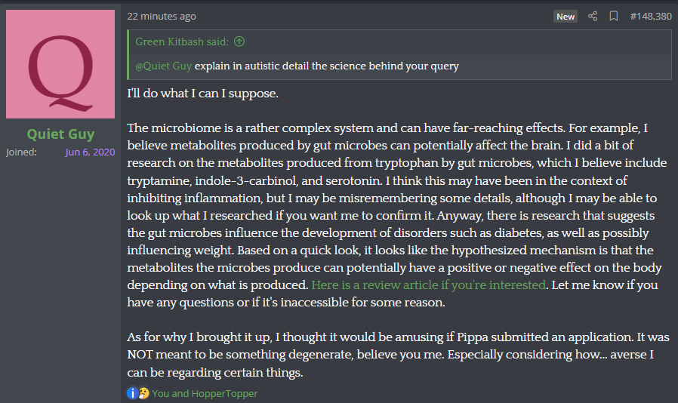Open Quiet Guy's pink Q avatar
This screenshot has height=403, width=678.
pyautogui.click(x=60, y=64)
